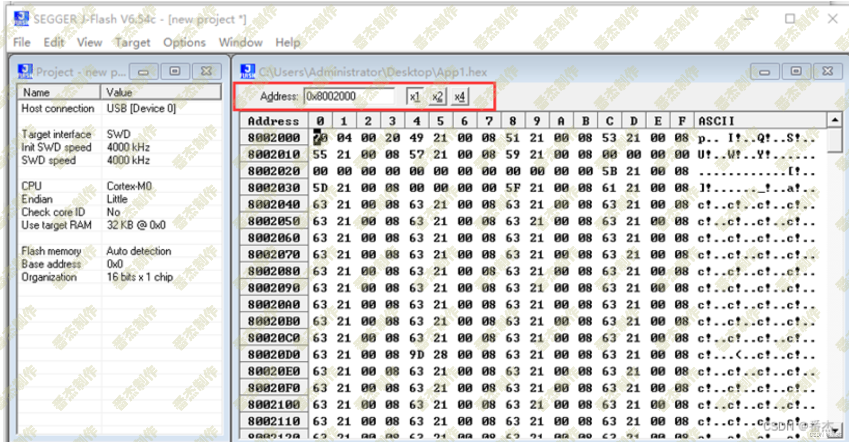Viewport: 849px width, 442px height.
Task: Open the View menu
Action: (x=89, y=42)
